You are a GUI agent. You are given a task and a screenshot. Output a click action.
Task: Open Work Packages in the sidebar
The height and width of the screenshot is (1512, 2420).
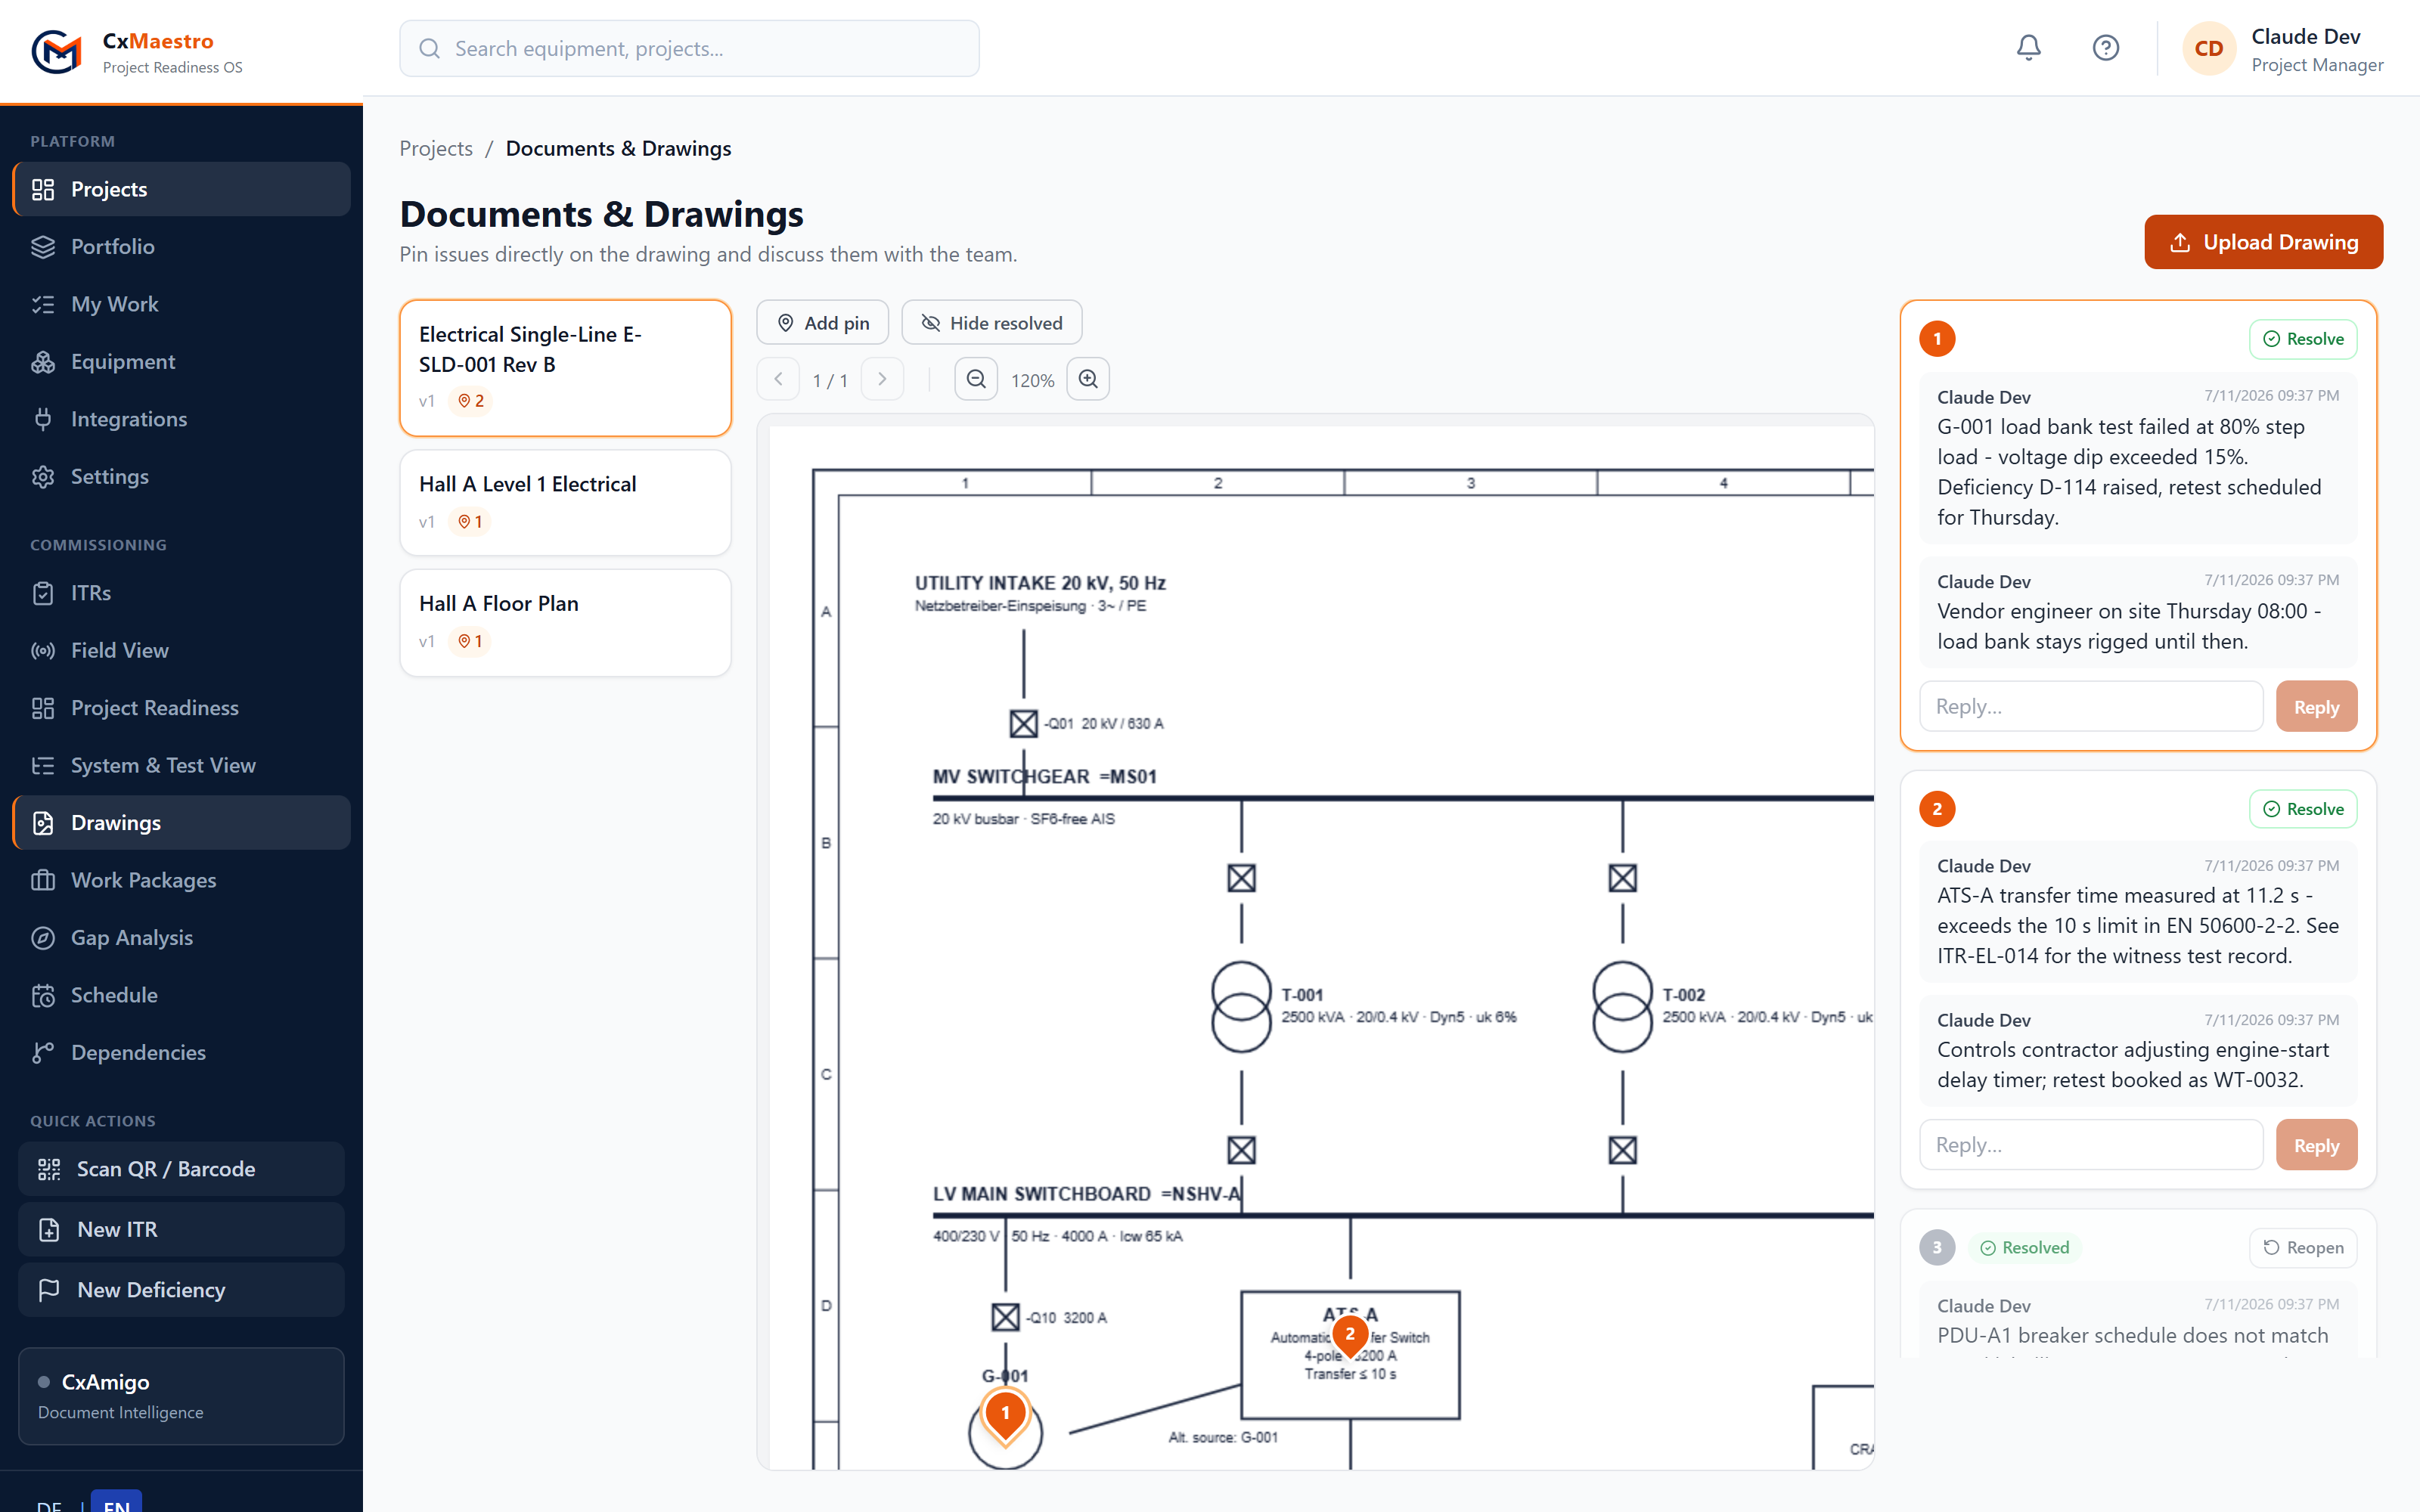pos(181,880)
